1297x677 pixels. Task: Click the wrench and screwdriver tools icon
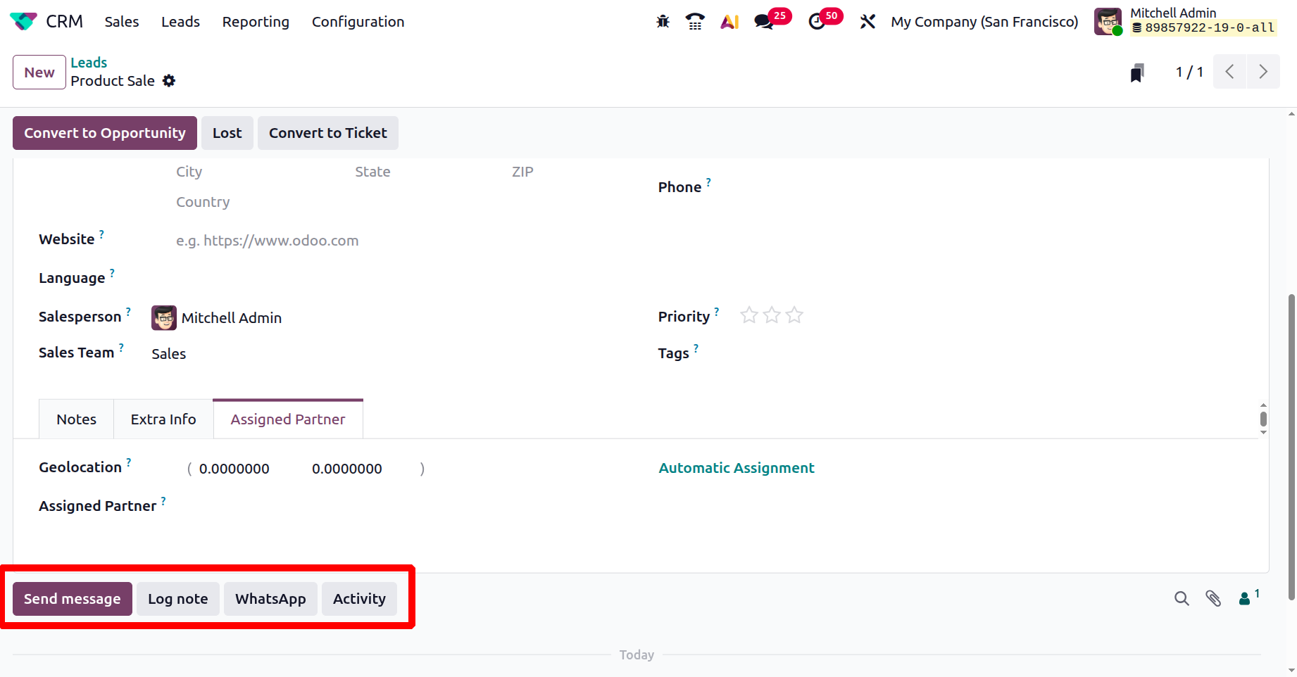pos(867,22)
